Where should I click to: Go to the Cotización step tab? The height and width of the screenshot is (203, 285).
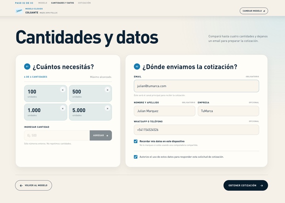pos(84,3)
